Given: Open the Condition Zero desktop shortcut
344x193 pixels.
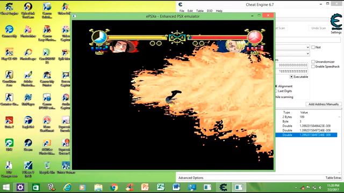Looking at the screenshot, I should coord(9,79).
